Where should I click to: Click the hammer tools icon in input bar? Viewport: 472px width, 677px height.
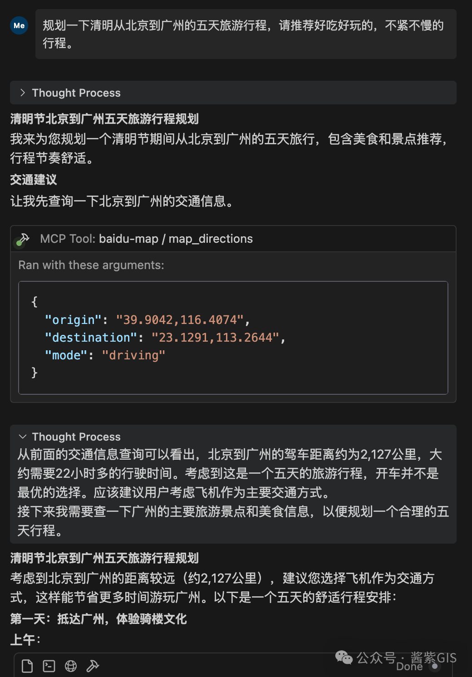(x=93, y=666)
